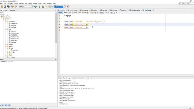Click the Clean and Build icon
The height and width of the screenshot is (109, 194).
click(x=43, y=6)
